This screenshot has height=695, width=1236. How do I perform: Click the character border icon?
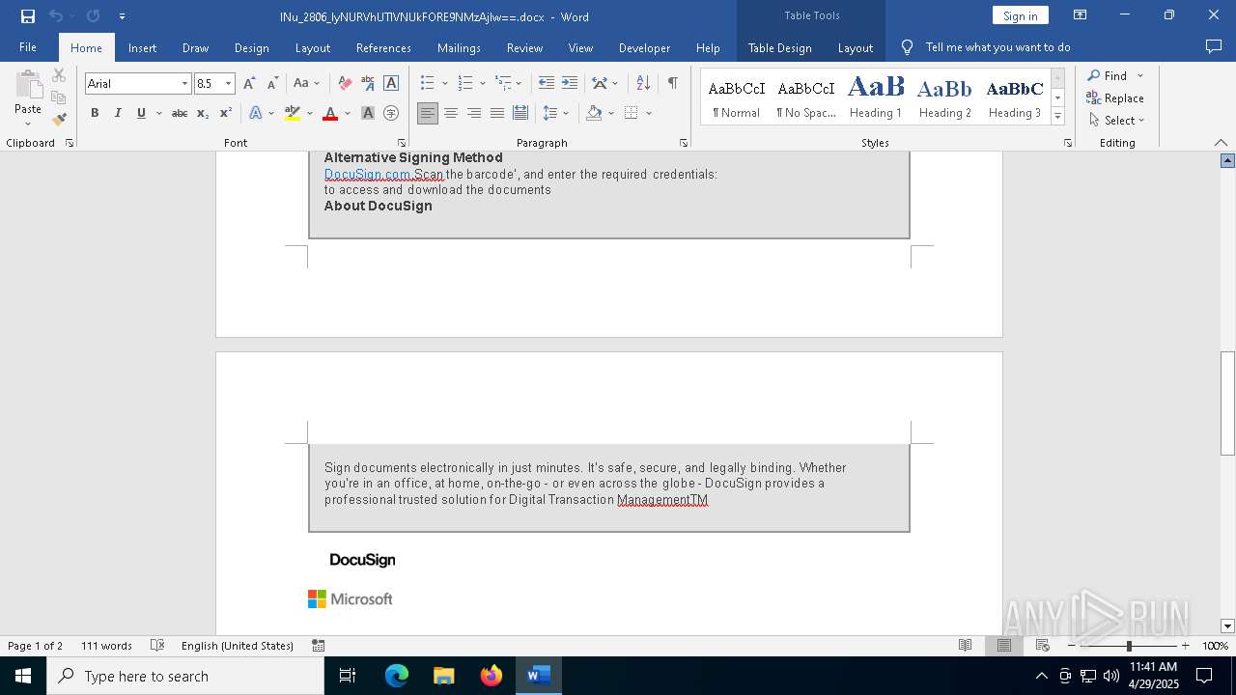[x=391, y=83]
